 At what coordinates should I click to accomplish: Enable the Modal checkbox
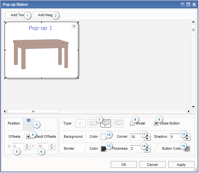[132, 123]
